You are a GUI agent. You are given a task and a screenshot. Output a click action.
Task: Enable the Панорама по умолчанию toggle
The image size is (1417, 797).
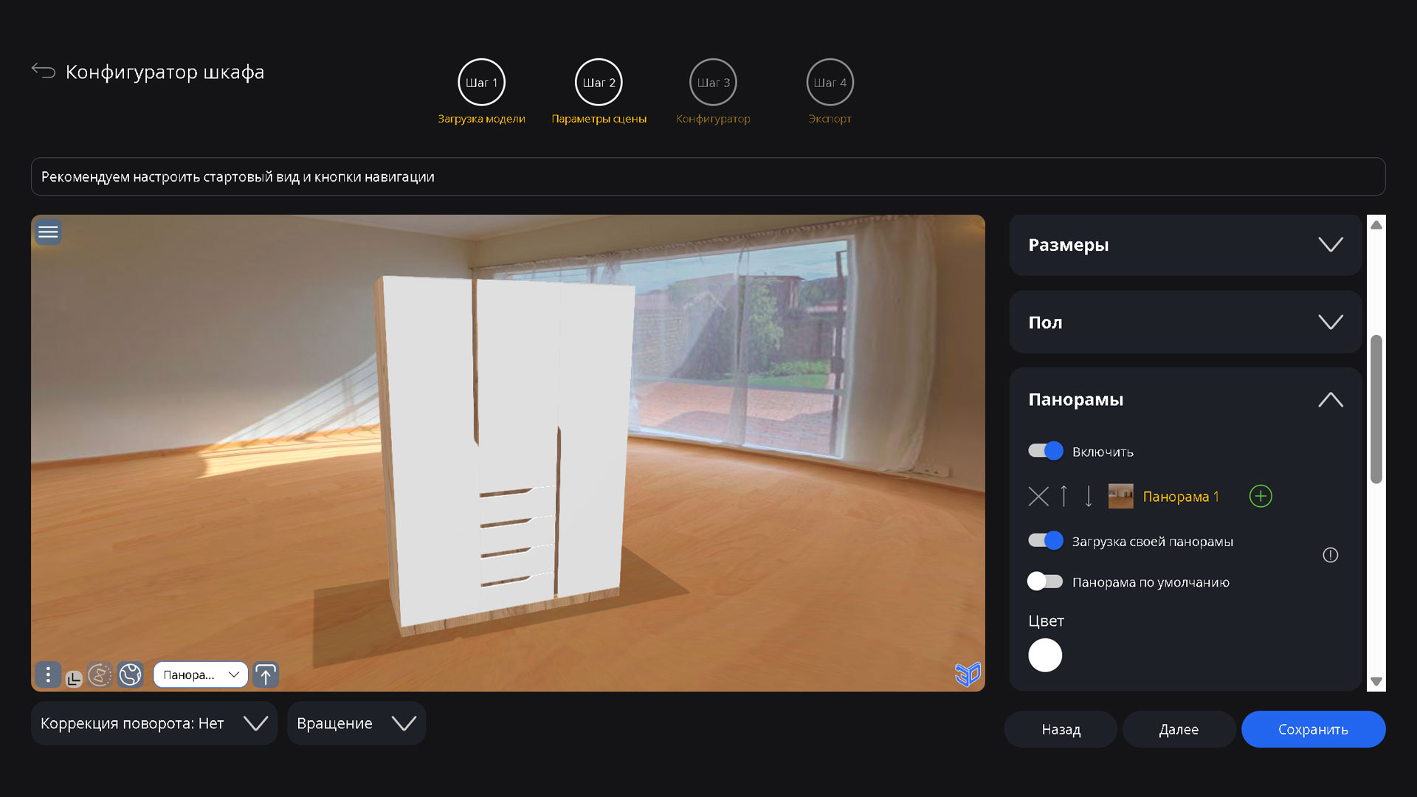pos(1045,582)
